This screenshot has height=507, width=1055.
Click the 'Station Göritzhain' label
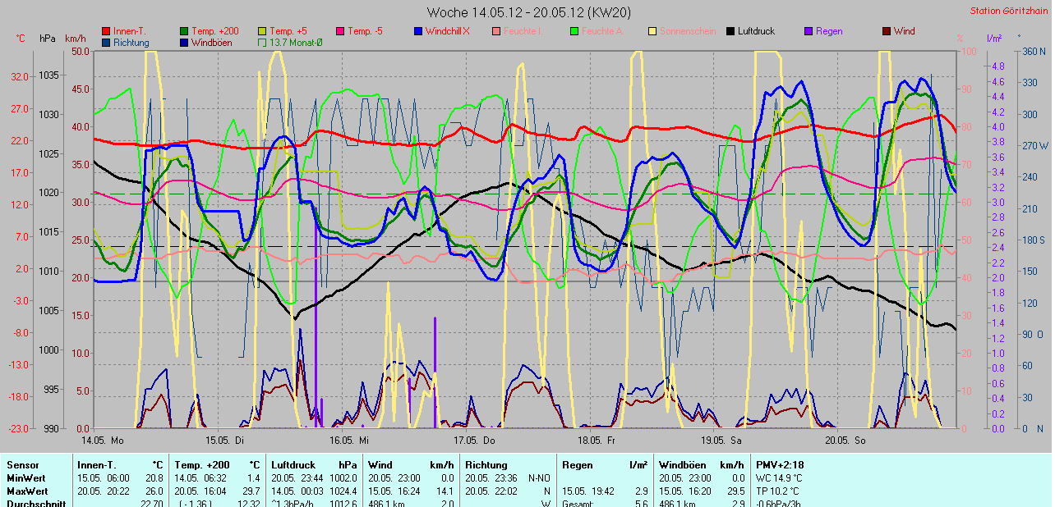pos(1009,11)
